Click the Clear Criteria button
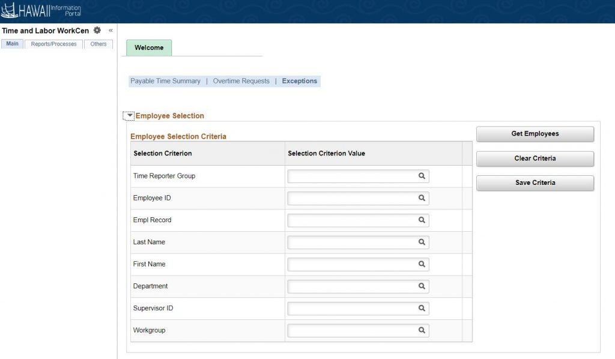This screenshot has width=615, height=359. [x=535, y=158]
